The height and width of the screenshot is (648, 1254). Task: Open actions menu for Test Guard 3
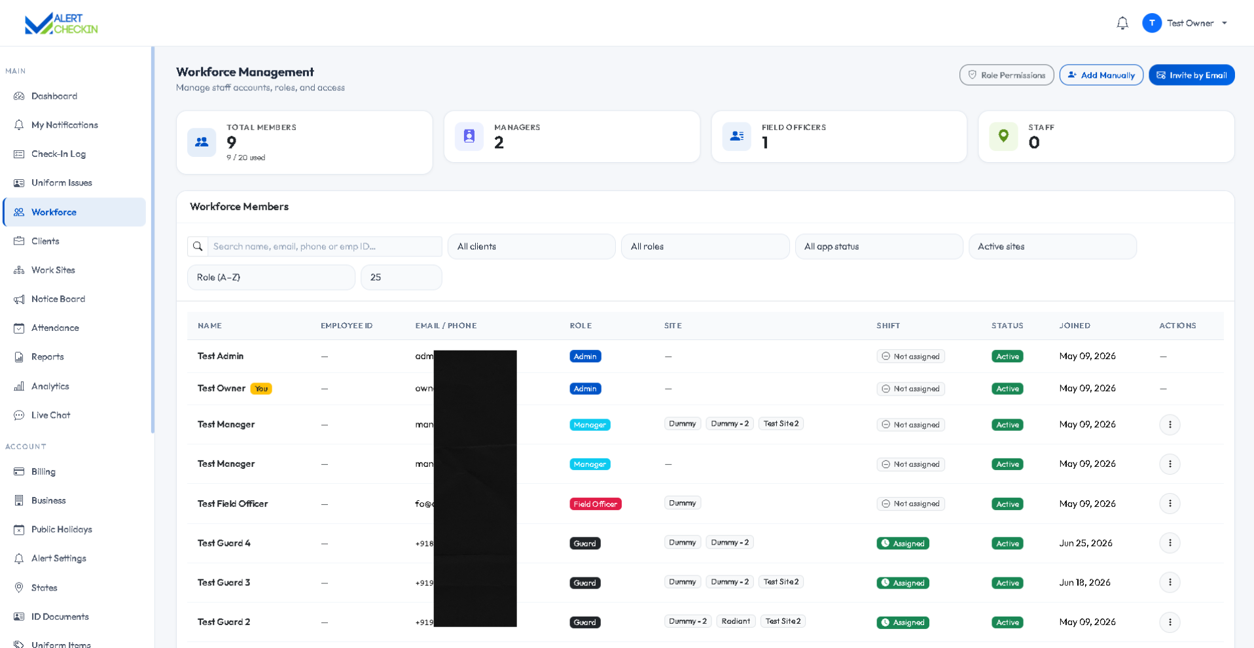click(1170, 583)
